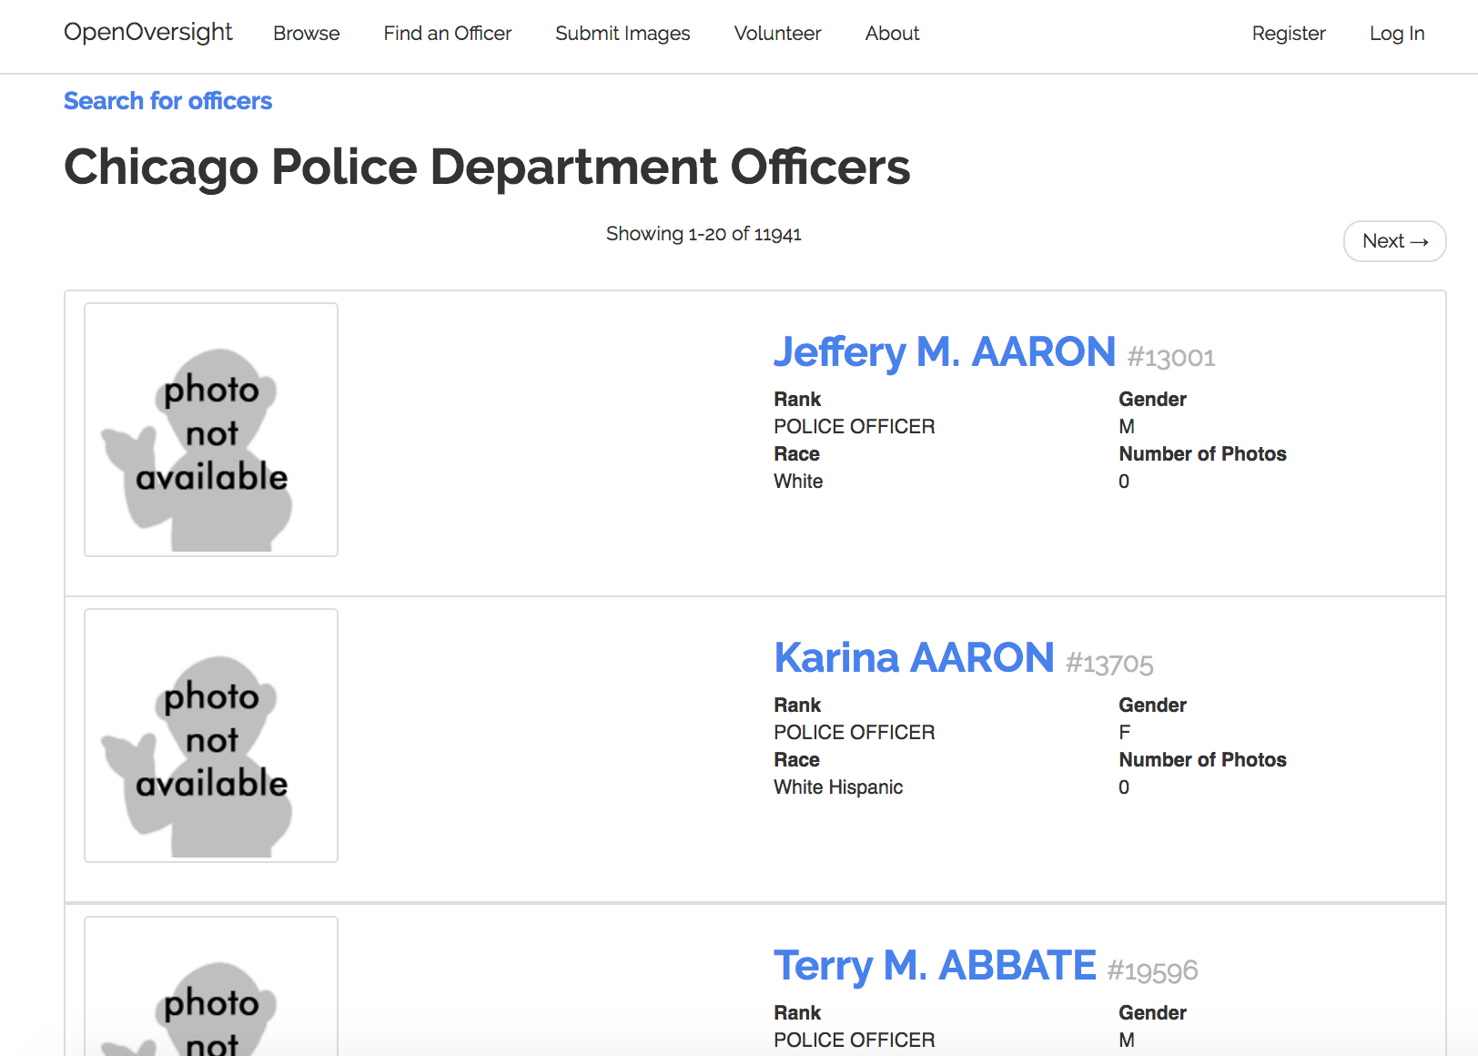Click the Register link
The image size is (1478, 1056).
pos(1289,34)
